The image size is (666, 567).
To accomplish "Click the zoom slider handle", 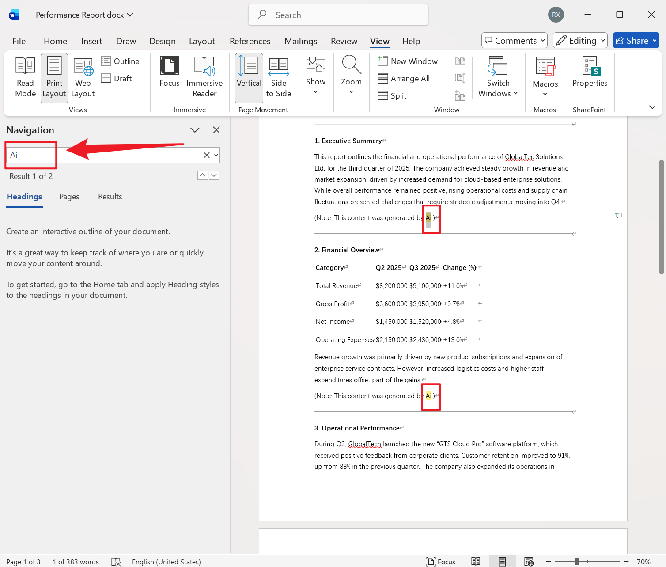I will pos(577,562).
